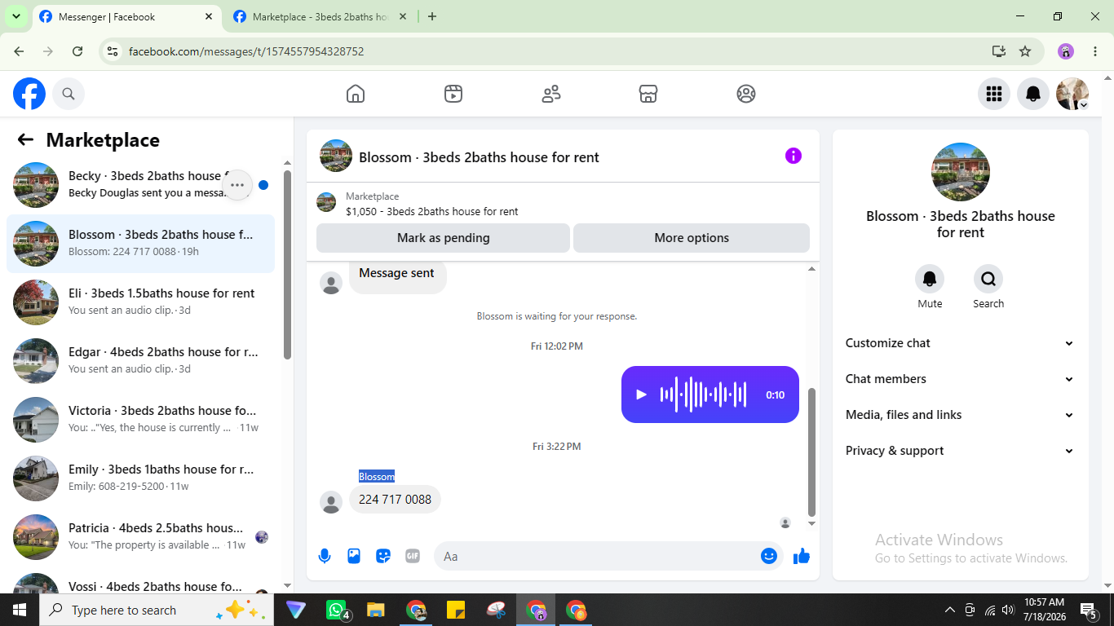The image size is (1114, 626).
Task: Attach a photo using the image icon
Action: coord(354,556)
